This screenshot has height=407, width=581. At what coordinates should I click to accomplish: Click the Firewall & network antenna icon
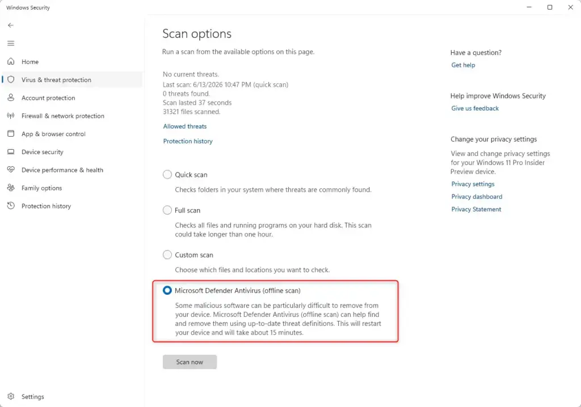coord(11,116)
